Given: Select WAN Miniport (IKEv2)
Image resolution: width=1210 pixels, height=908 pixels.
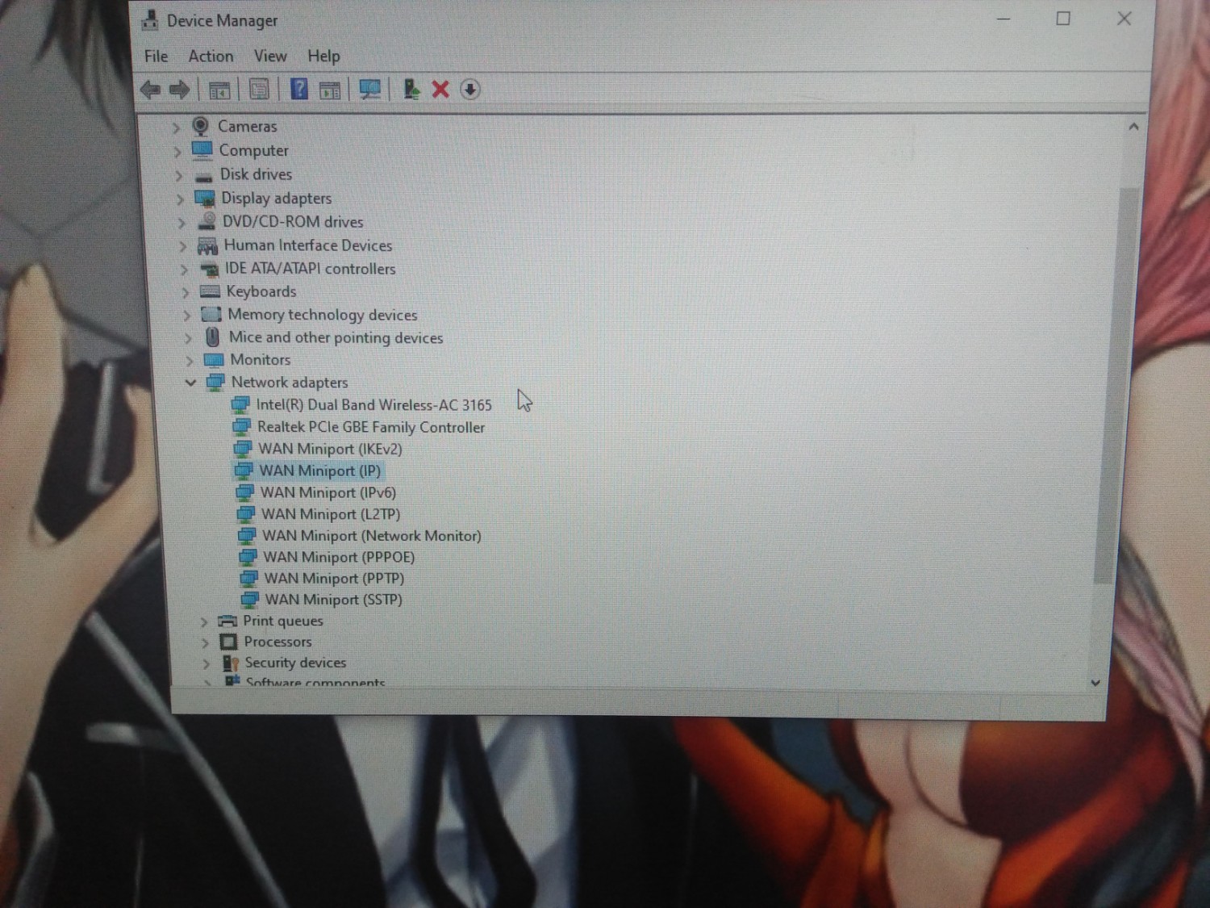Looking at the screenshot, I should (x=330, y=449).
